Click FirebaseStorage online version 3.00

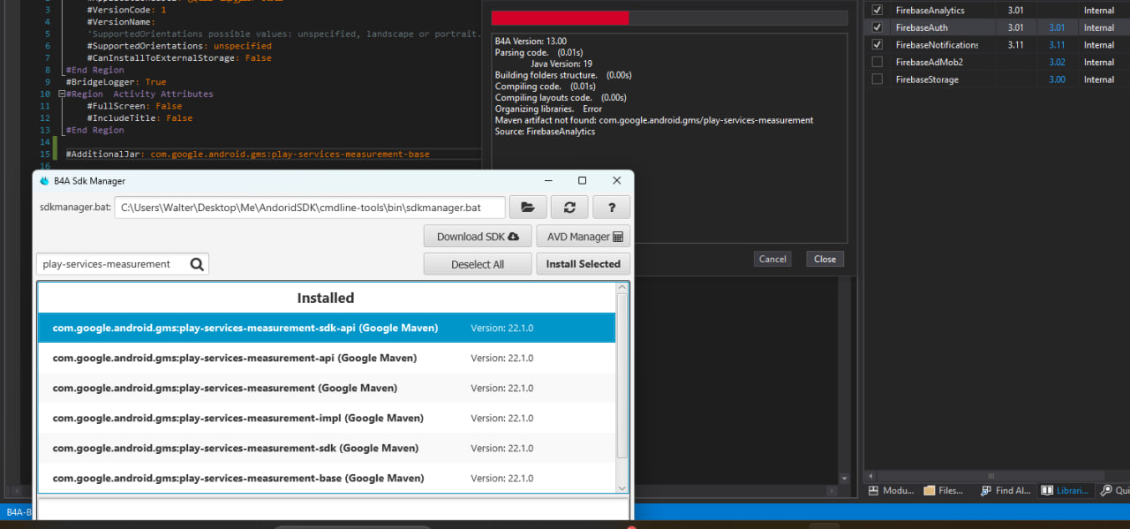point(1057,79)
